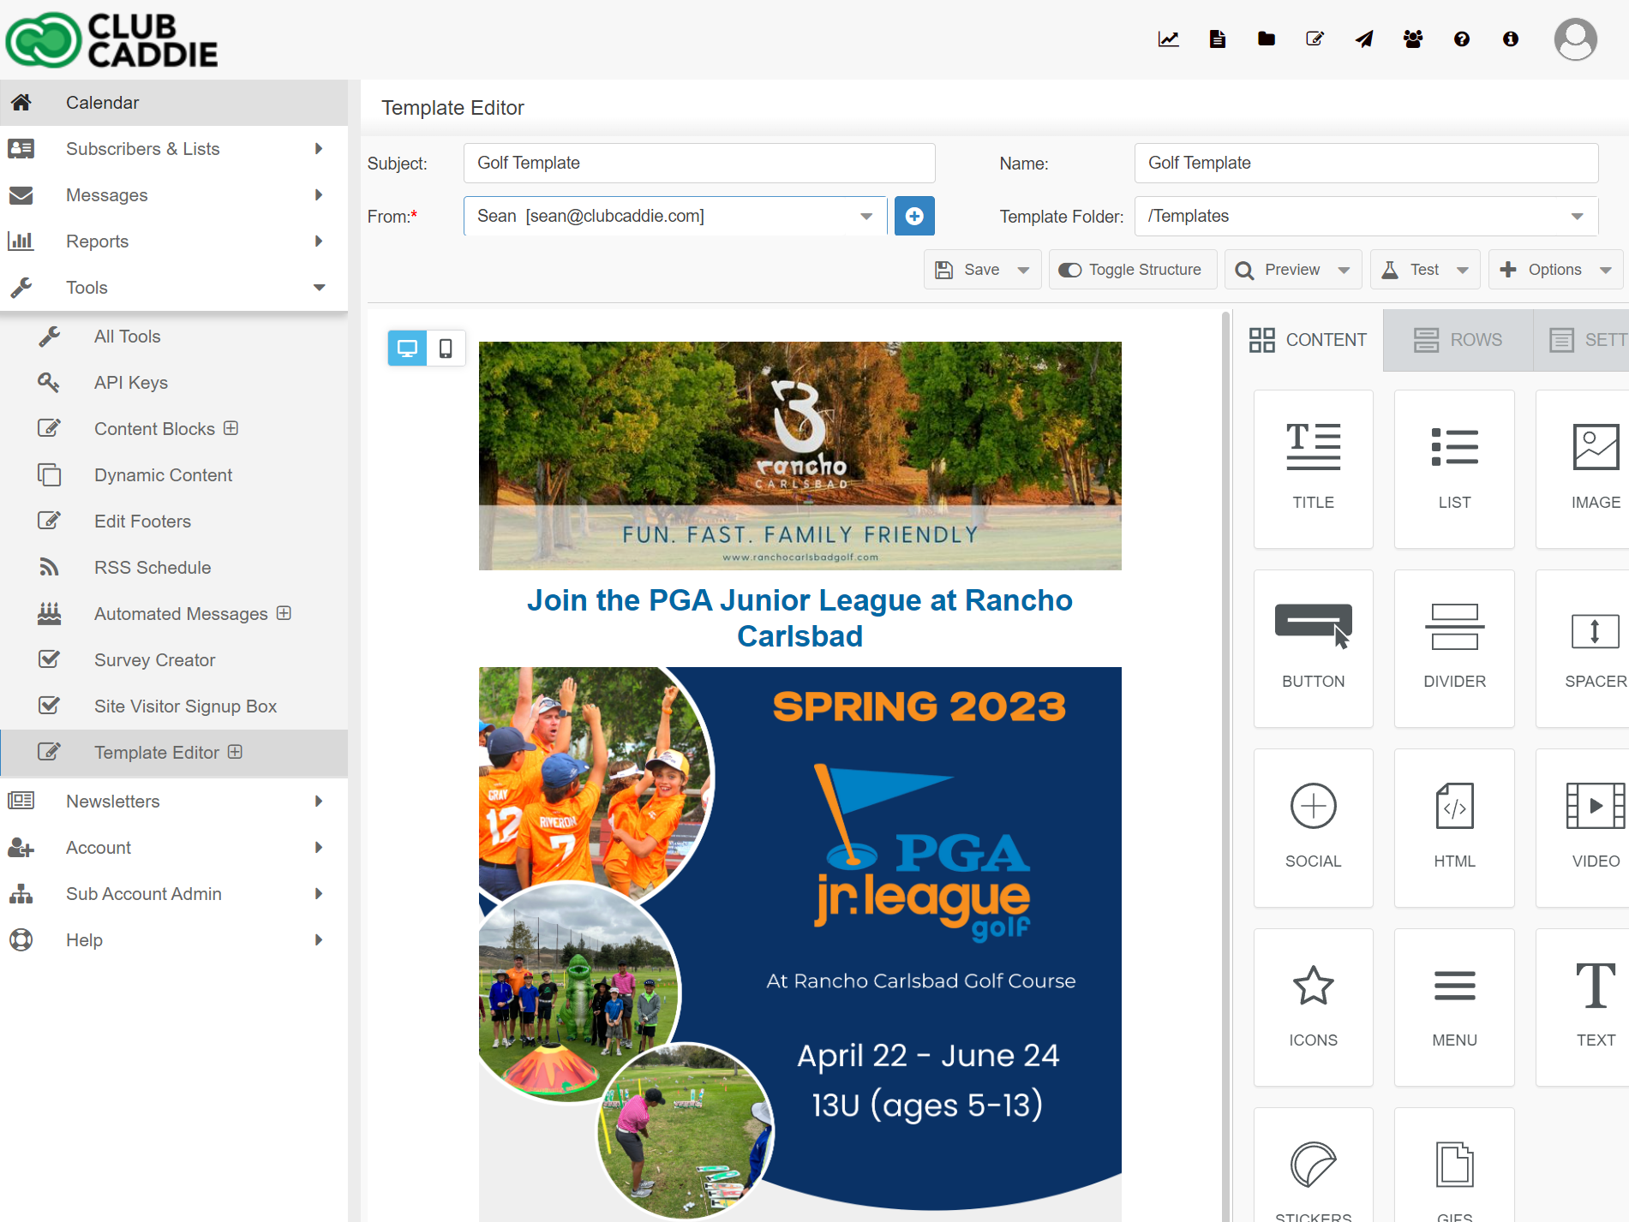Open the chart analytics icon in header
The width and height of the screenshot is (1629, 1222).
coord(1168,39)
